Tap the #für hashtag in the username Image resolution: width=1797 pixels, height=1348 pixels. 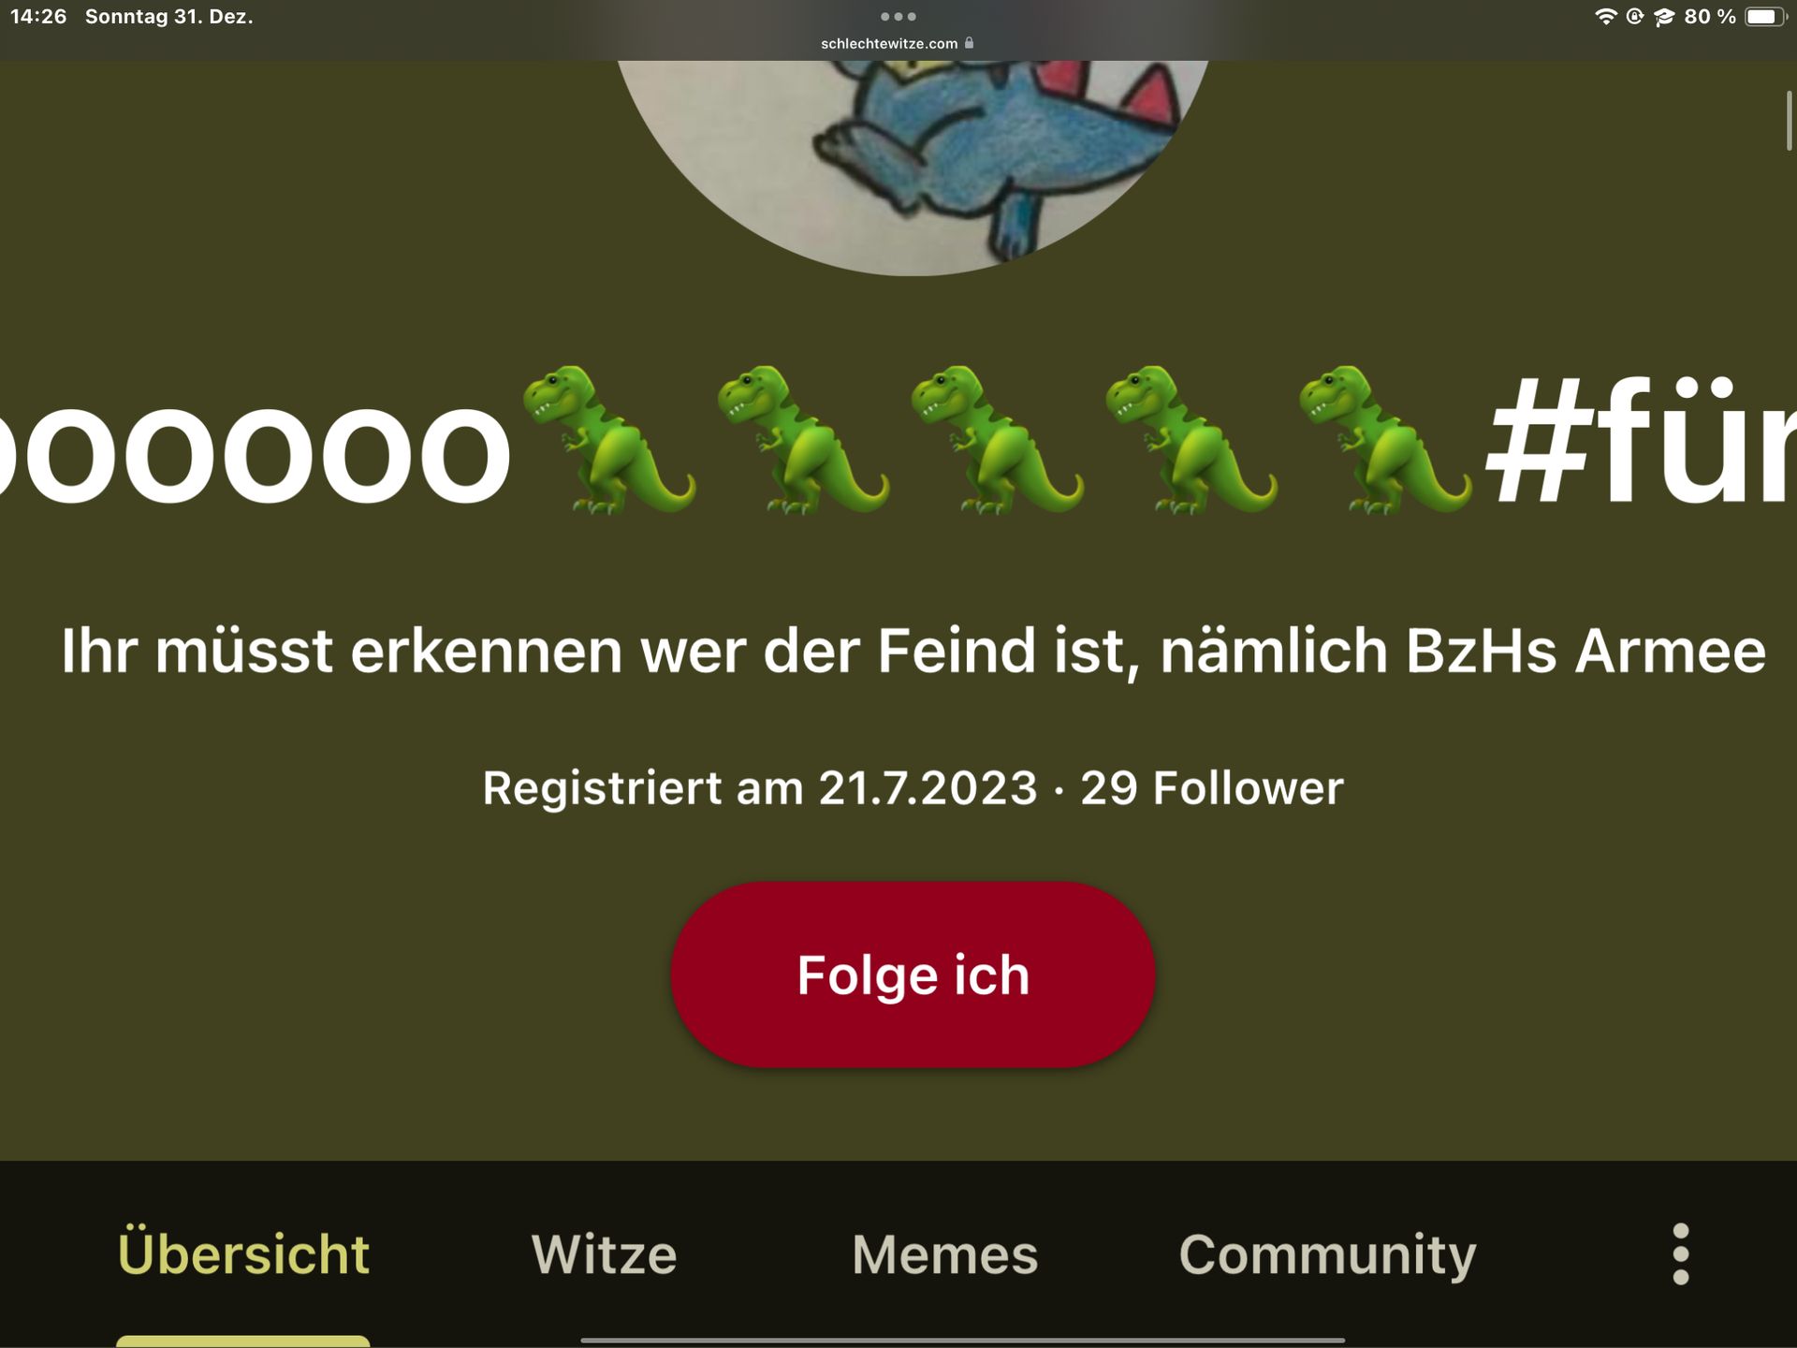pos(1641,440)
